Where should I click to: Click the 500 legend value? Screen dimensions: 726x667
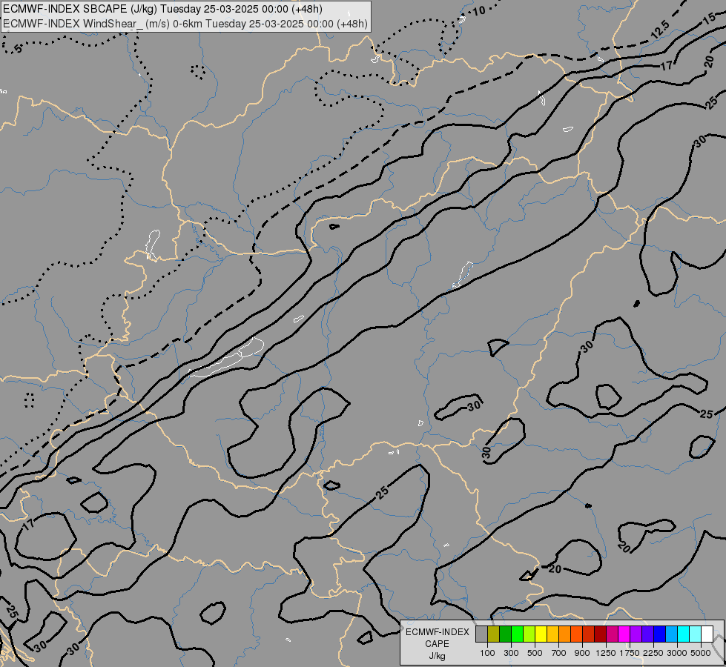[535, 653]
